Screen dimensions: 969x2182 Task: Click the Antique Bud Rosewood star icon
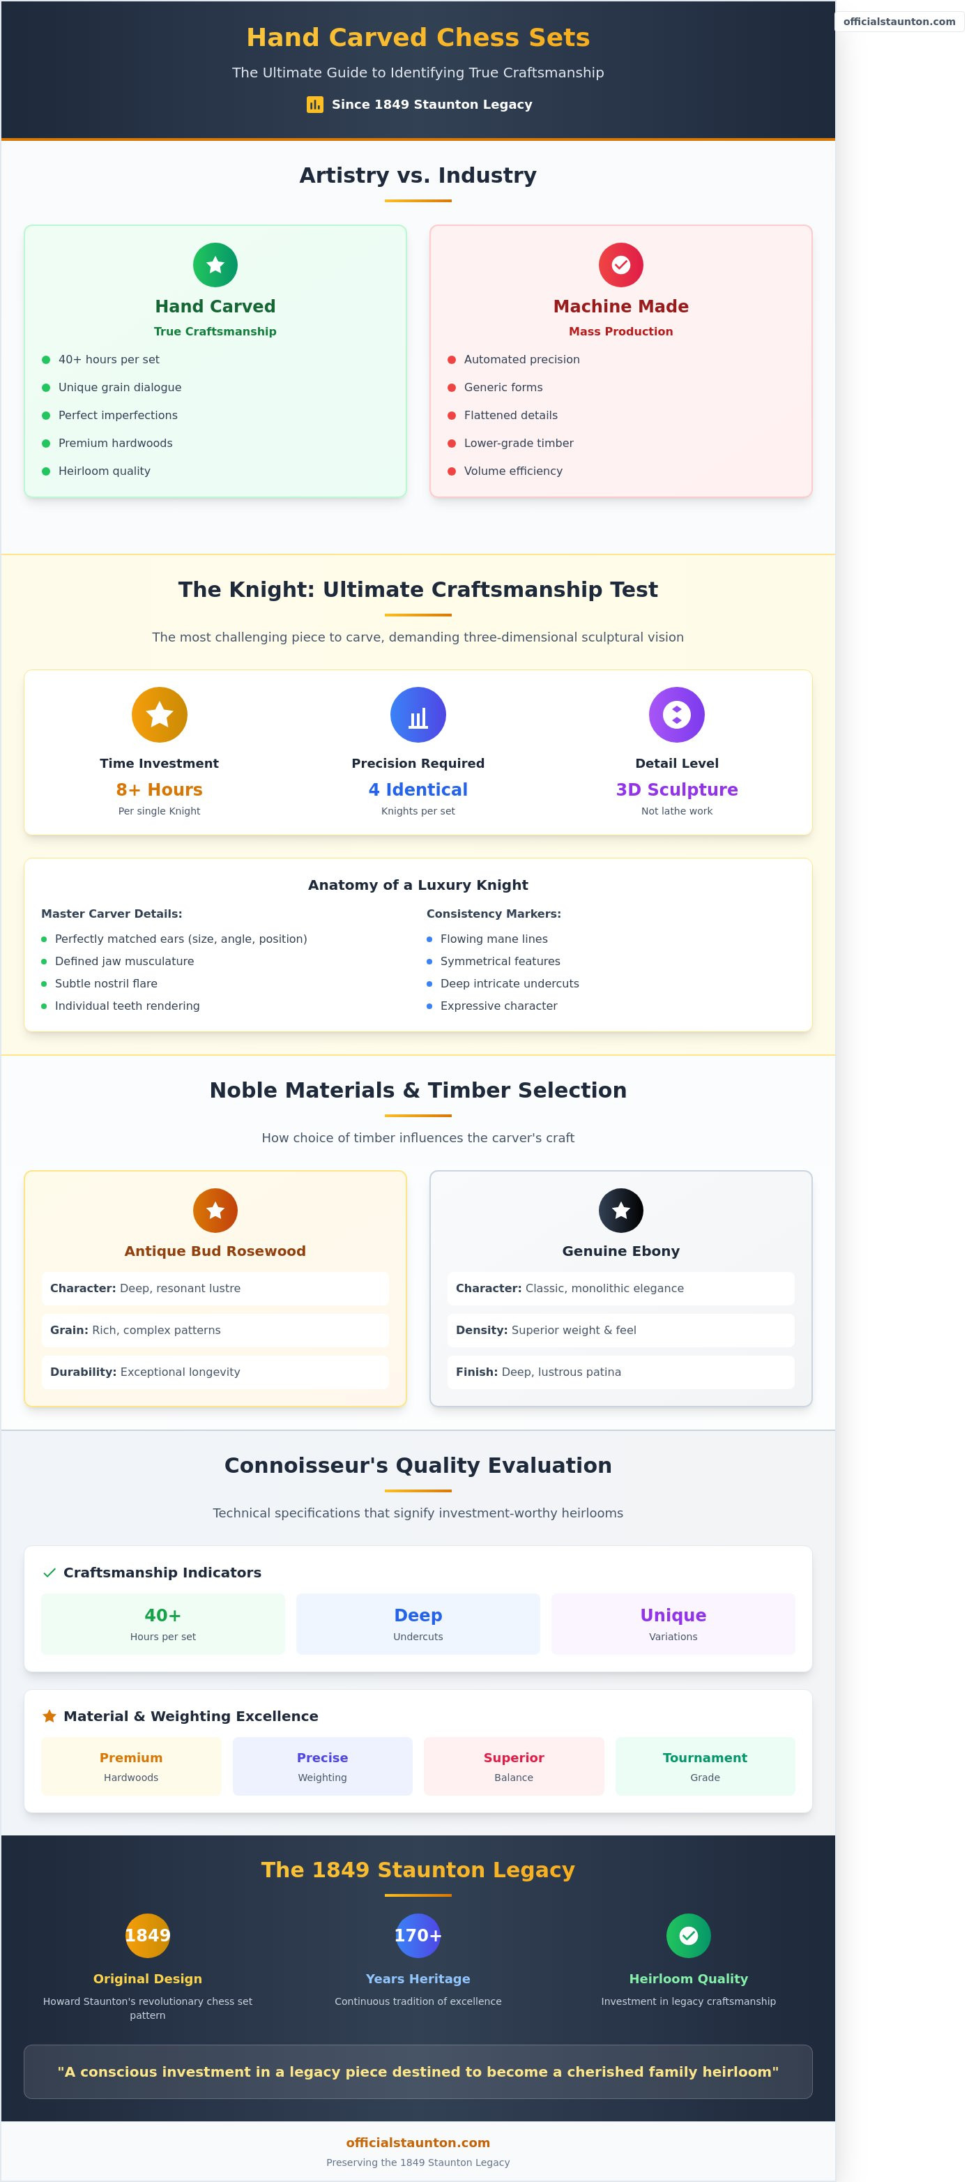pos(215,1211)
